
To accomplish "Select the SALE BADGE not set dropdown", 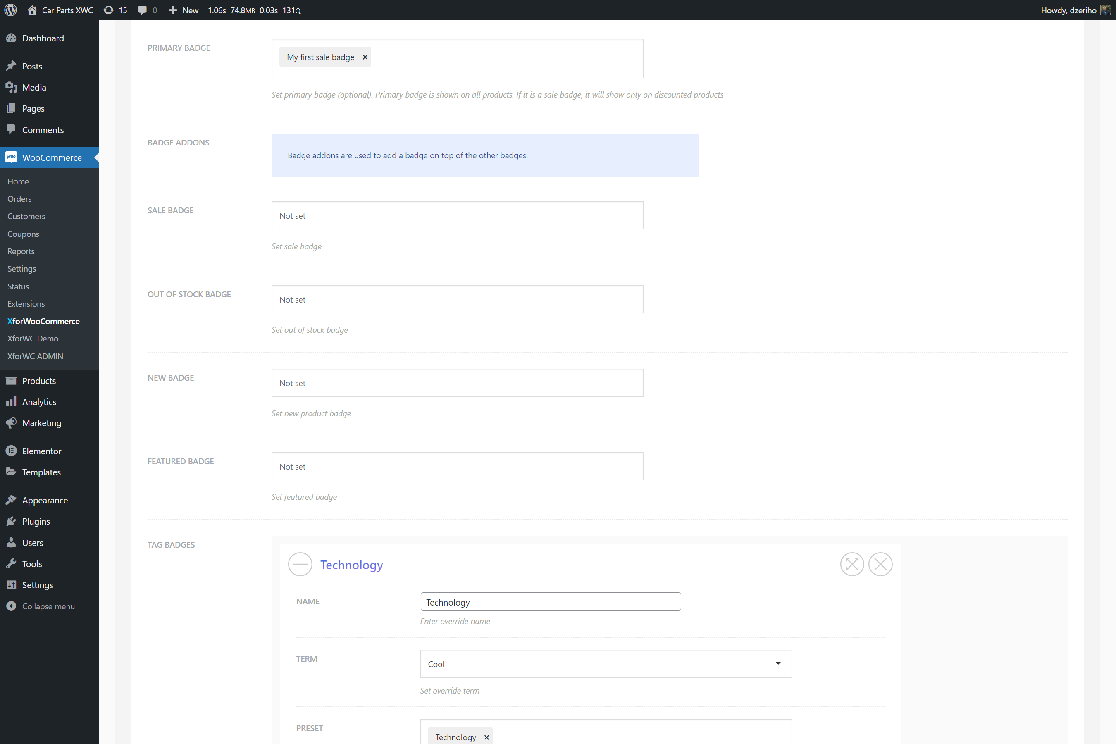I will (x=457, y=216).
